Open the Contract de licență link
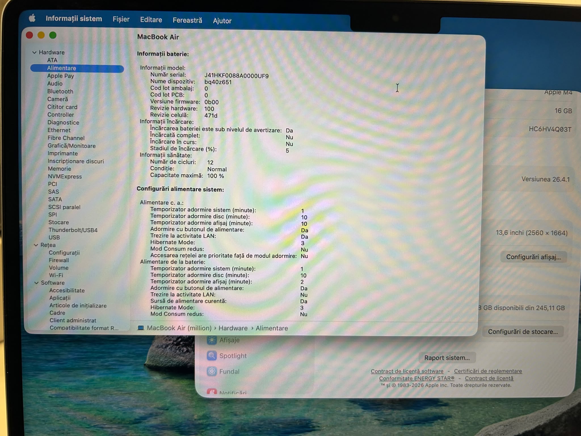This screenshot has width=581, height=436. [489, 378]
